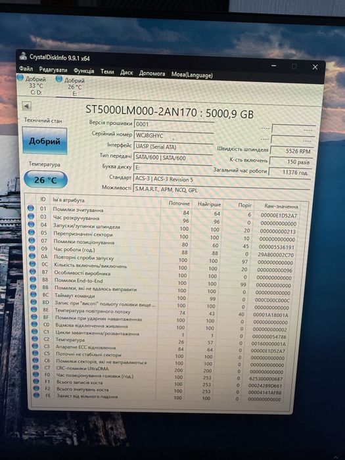Click the total hours value 11376 год.
This screenshot has height=460, width=345.
pyautogui.click(x=290, y=172)
